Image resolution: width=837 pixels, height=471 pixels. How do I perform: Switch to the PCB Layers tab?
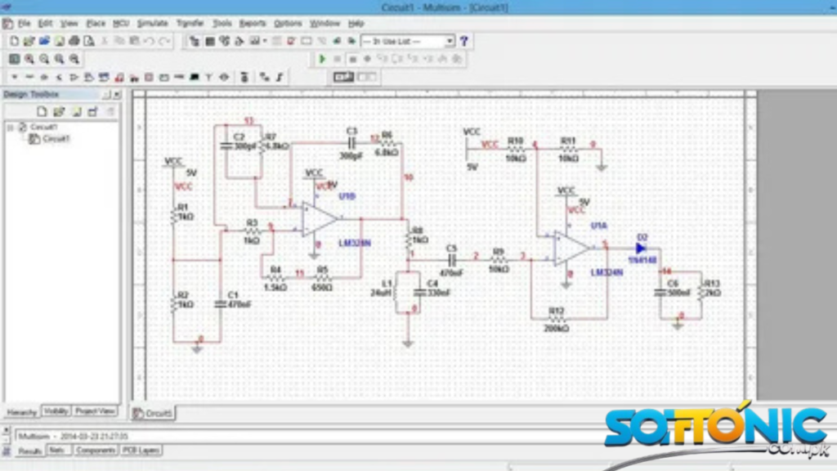click(x=141, y=451)
